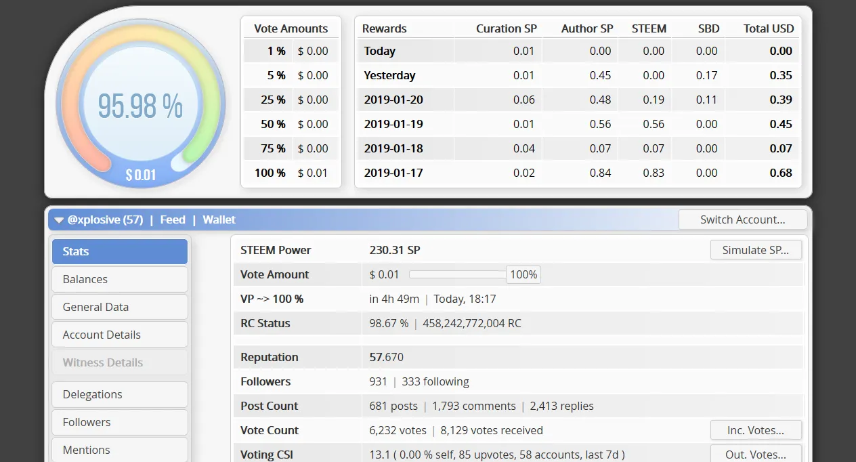Click Total USD 0.68 for 2019-01-17
The image size is (856, 462).
tap(781, 173)
